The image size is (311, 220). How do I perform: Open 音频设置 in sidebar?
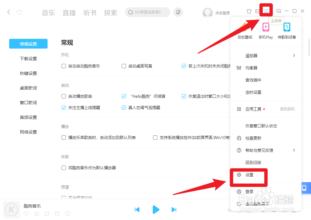pos(28,117)
